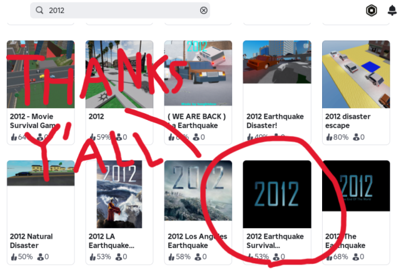This screenshot has height=270, width=399.
Task: Open the 2012 LA Earthquake poster thumbnail
Action: tap(119, 194)
